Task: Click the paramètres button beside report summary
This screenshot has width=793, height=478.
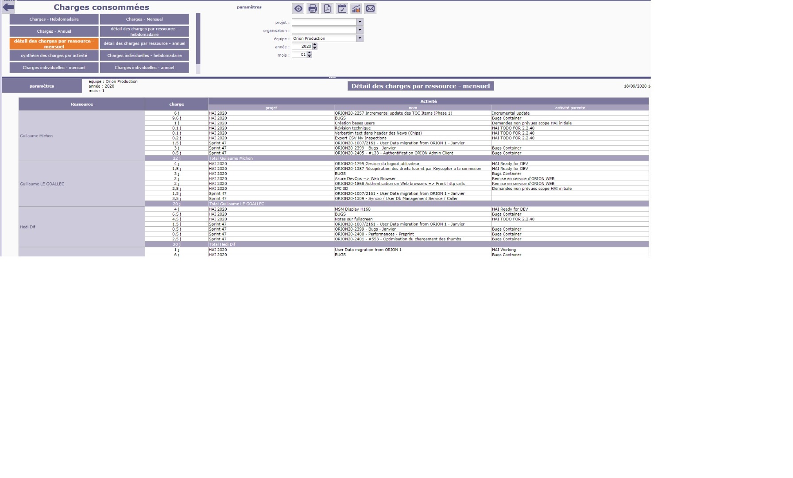Action: coord(42,86)
